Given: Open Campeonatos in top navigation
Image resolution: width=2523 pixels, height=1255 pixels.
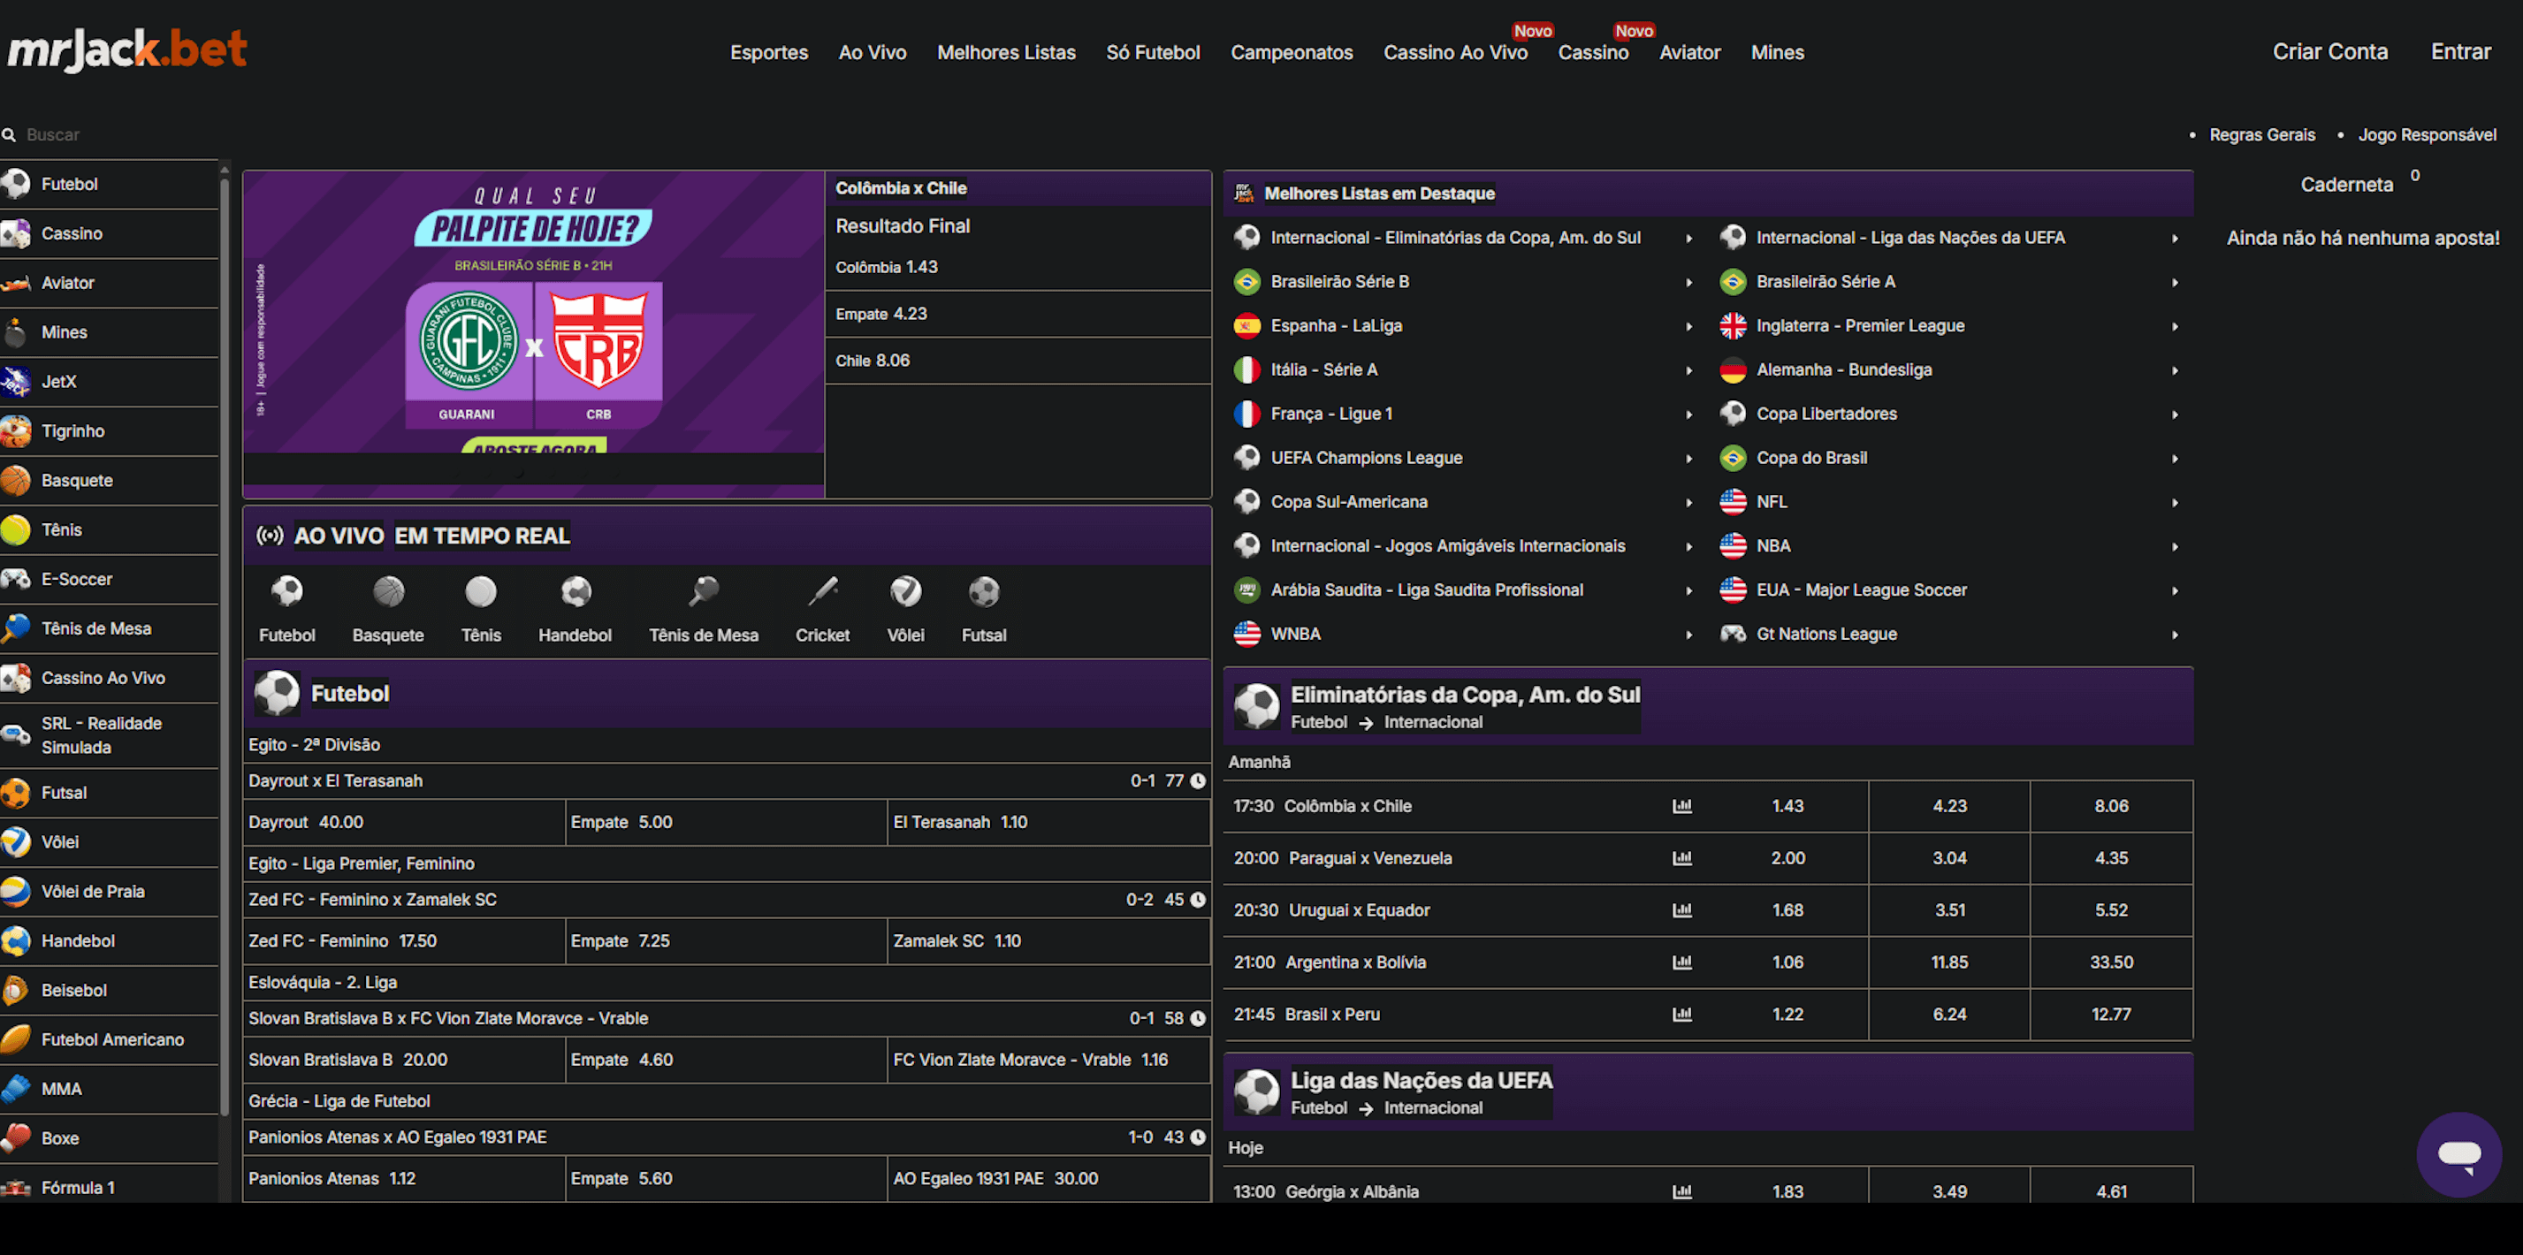Looking at the screenshot, I should coord(1292,53).
